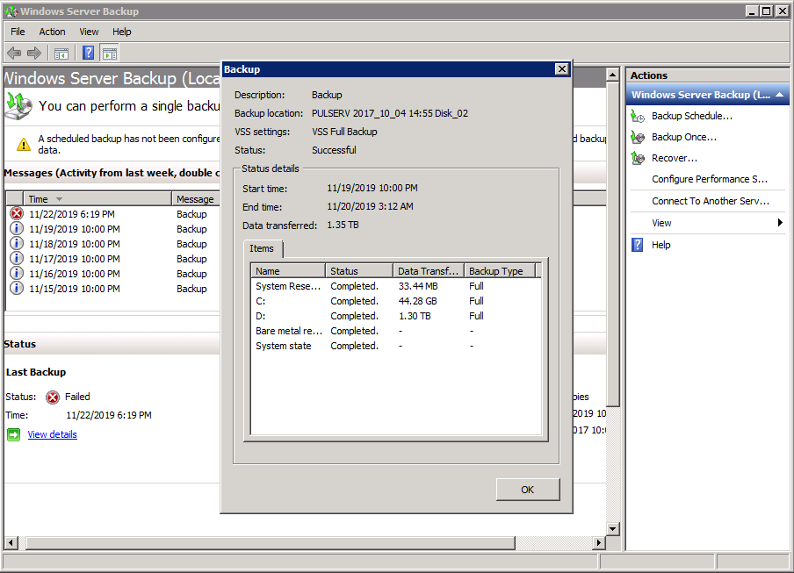Click the info icon for 11/17/2019 backup
The width and height of the screenshot is (794, 573).
[x=17, y=259]
